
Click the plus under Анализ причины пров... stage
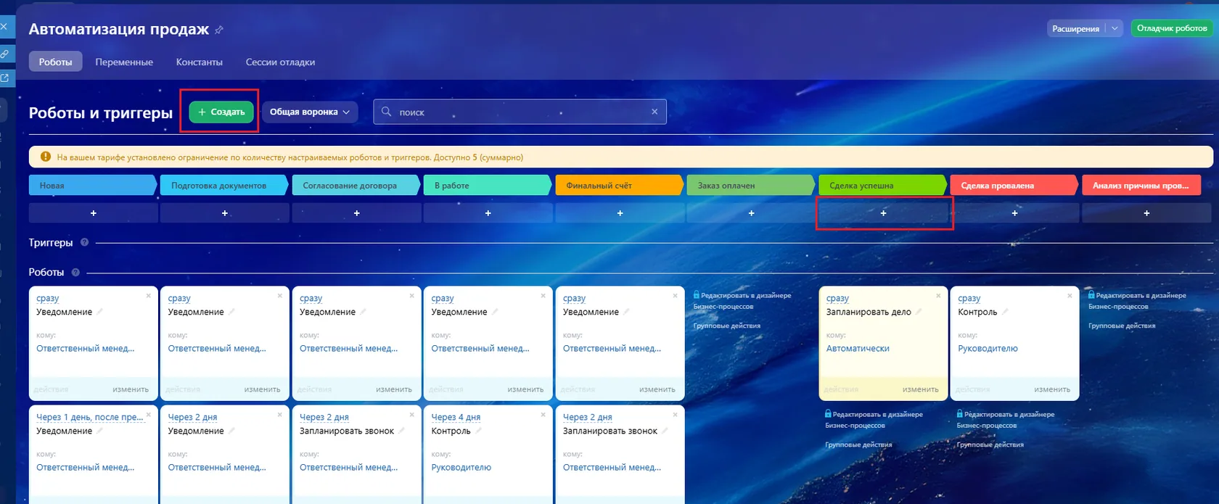1146,213
